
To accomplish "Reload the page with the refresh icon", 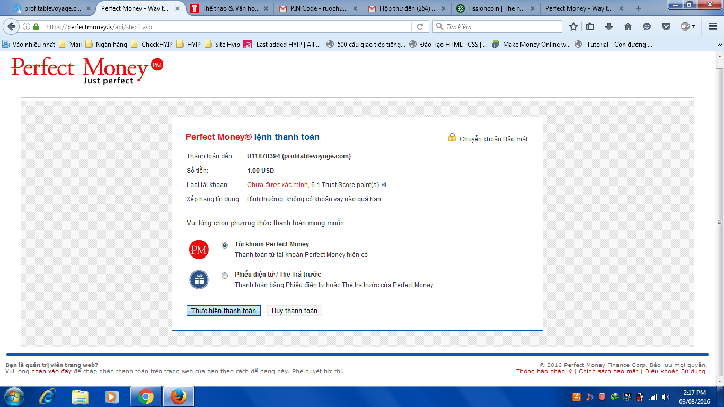I will pos(420,26).
